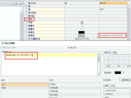Enable the 隐藏行 checkbox
The height and width of the screenshot is (98, 131).
tap(82, 26)
